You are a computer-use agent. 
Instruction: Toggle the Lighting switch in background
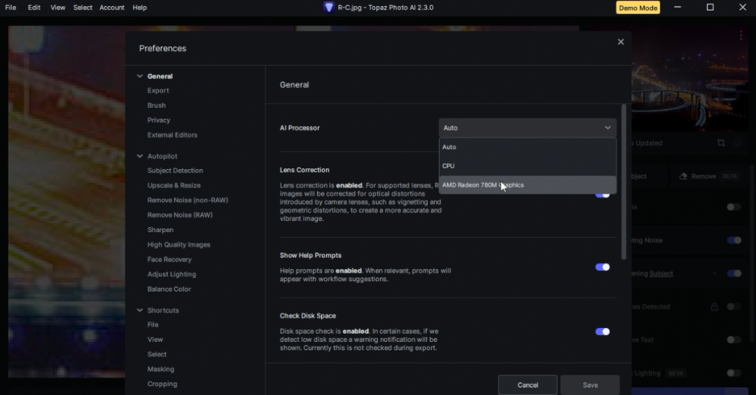click(x=734, y=373)
